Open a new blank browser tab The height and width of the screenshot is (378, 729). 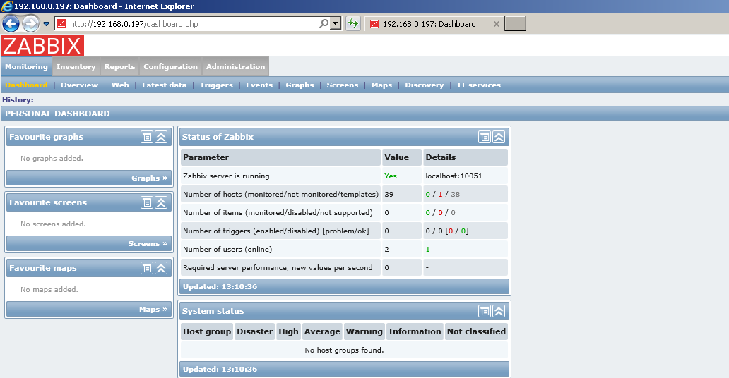point(515,24)
